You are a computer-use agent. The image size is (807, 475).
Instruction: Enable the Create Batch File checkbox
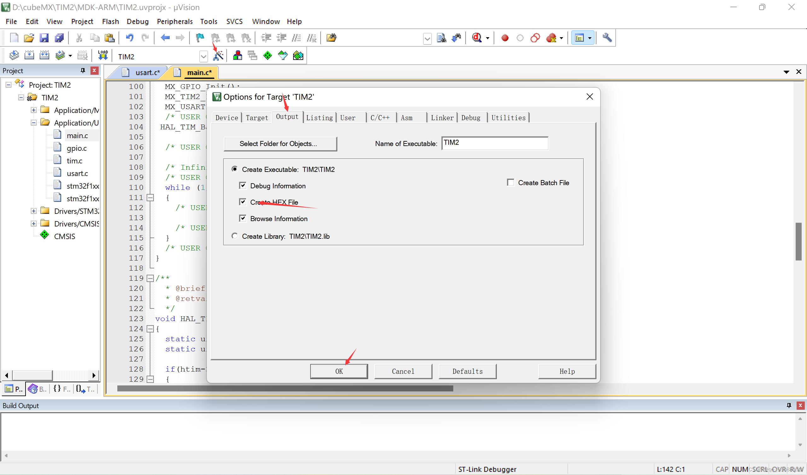[510, 183]
